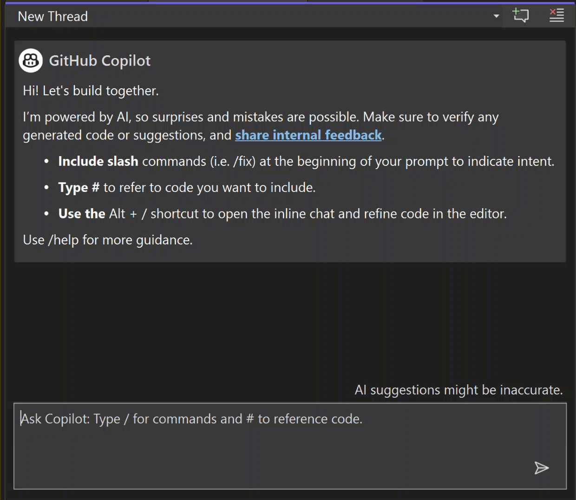576x500 pixels.
Task: Select the New Thread title
Action: (x=52, y=16)
